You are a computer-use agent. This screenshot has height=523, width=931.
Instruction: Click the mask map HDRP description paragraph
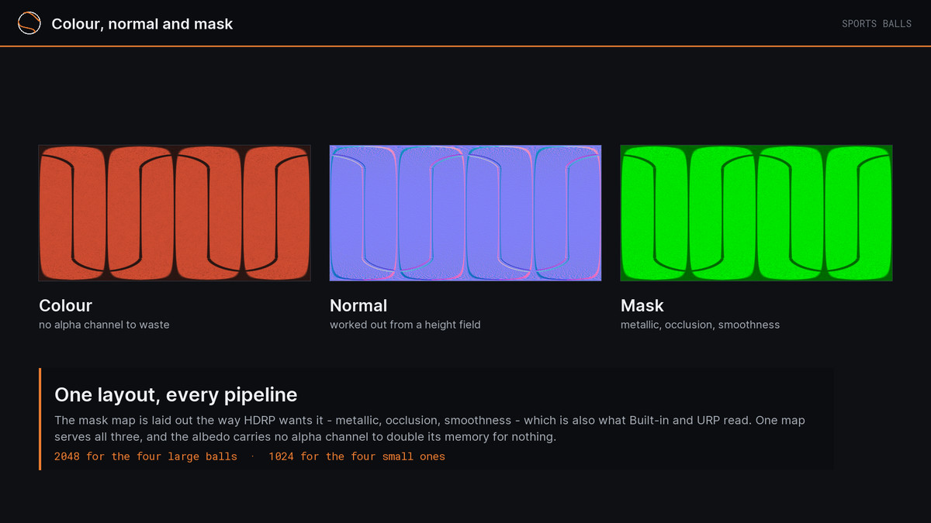[430, 428]
